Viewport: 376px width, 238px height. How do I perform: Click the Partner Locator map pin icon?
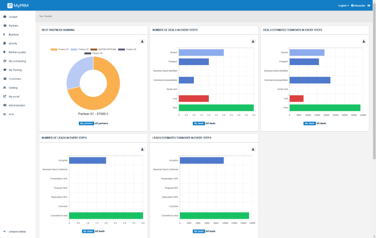[x=4, y=52]
